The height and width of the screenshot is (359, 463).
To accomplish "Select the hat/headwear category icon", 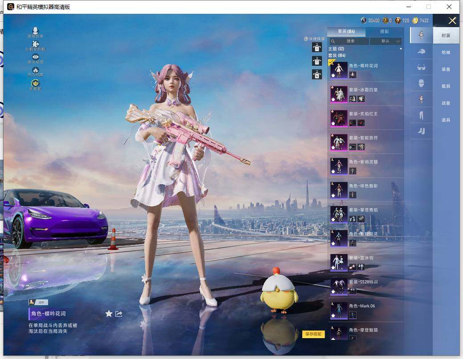I will tap(421, 52).
